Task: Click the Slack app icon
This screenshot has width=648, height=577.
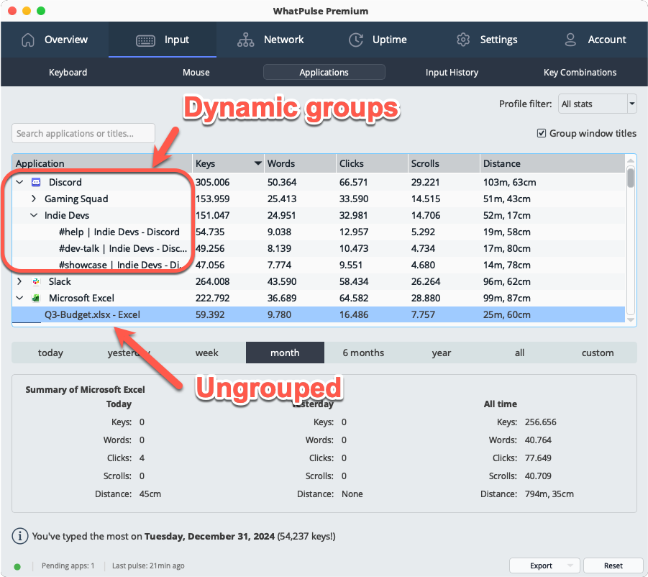Action: click(36, 281)
